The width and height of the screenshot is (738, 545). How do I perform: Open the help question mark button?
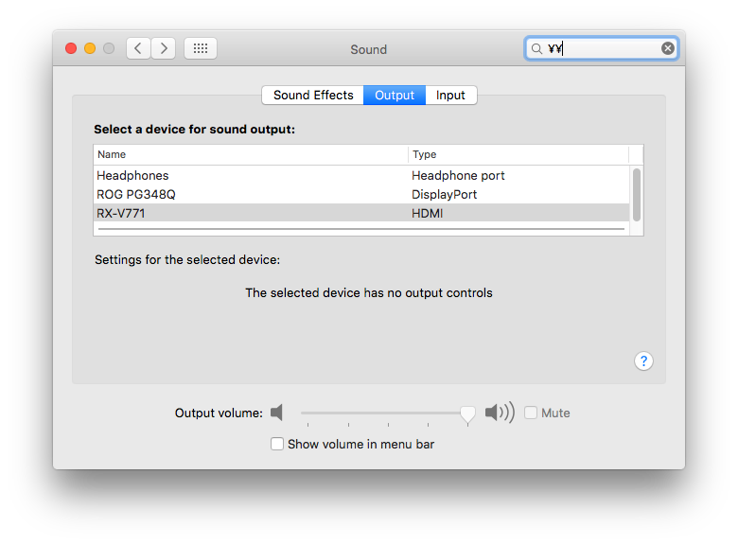coord(643,361)
